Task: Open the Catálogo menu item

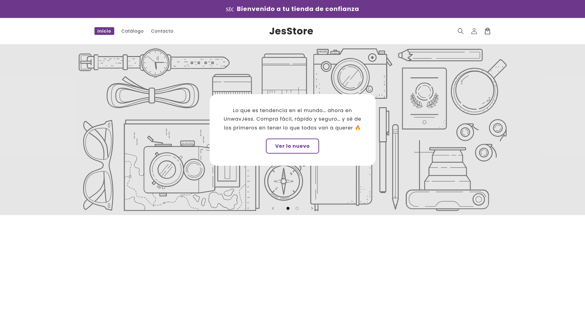Action: click(x=133, y=31)
